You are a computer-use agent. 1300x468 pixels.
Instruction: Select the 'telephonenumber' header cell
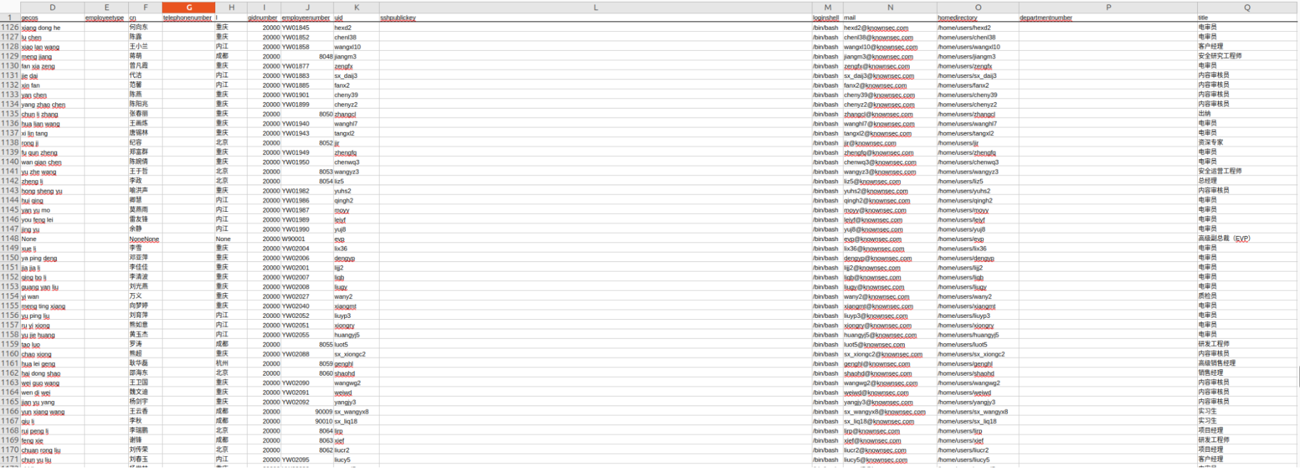point(187,18)
